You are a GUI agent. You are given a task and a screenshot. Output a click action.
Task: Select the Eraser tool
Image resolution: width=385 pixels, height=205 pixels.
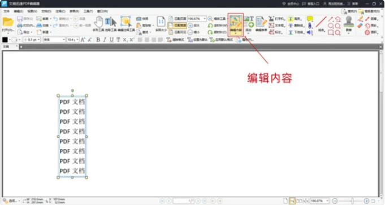(x=360, y=25)
